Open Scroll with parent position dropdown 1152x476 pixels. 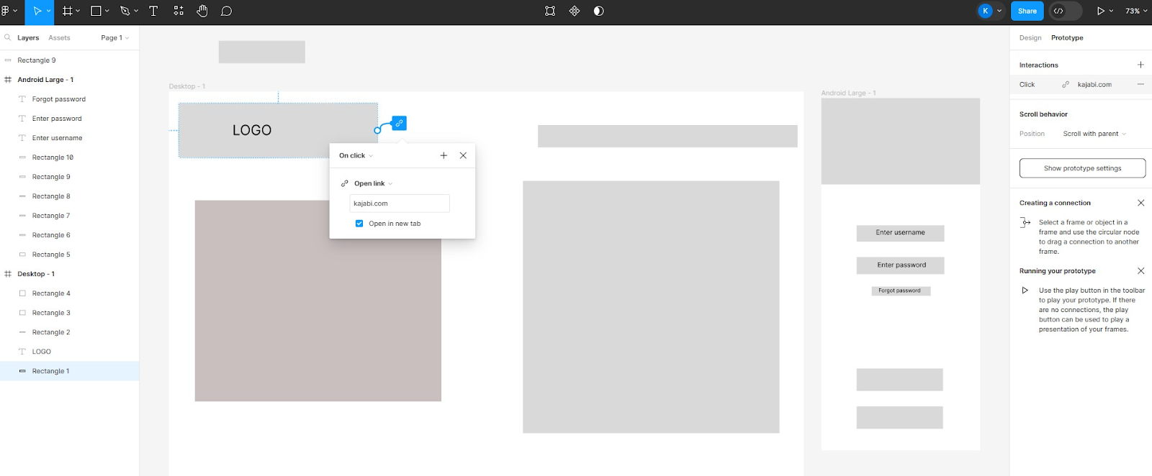point(1094,134)
